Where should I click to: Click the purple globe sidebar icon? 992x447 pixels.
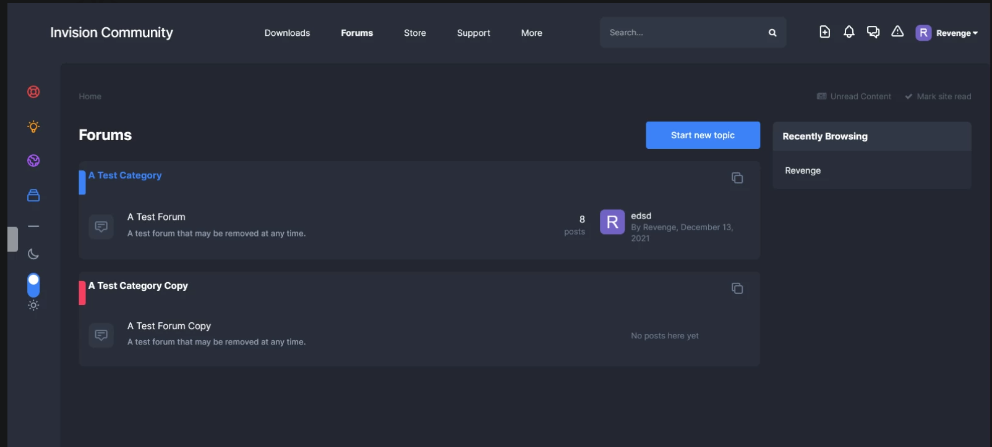tap(33, 161)
